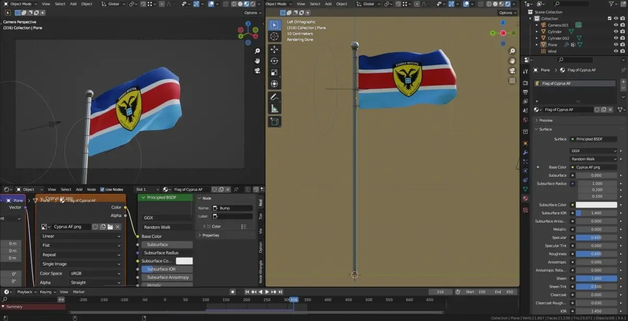Screen dimensions: 628x321
Task: Select the Move tool in right viewport
Action: click(275, 49)
